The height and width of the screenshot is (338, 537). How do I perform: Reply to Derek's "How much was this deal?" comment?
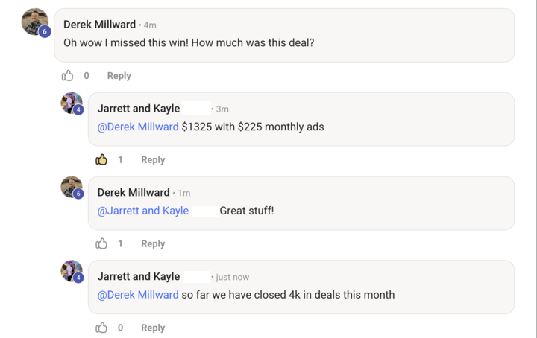[119, 75]
